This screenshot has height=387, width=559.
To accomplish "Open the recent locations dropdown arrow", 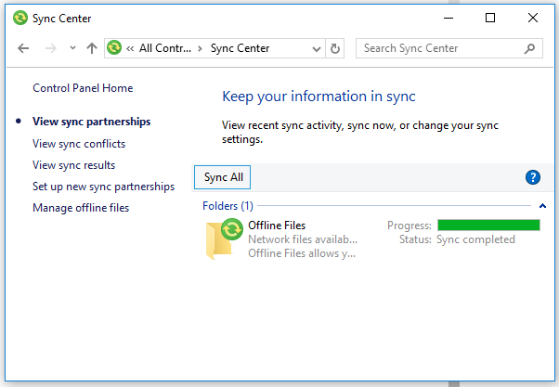I will click(71, 48).
